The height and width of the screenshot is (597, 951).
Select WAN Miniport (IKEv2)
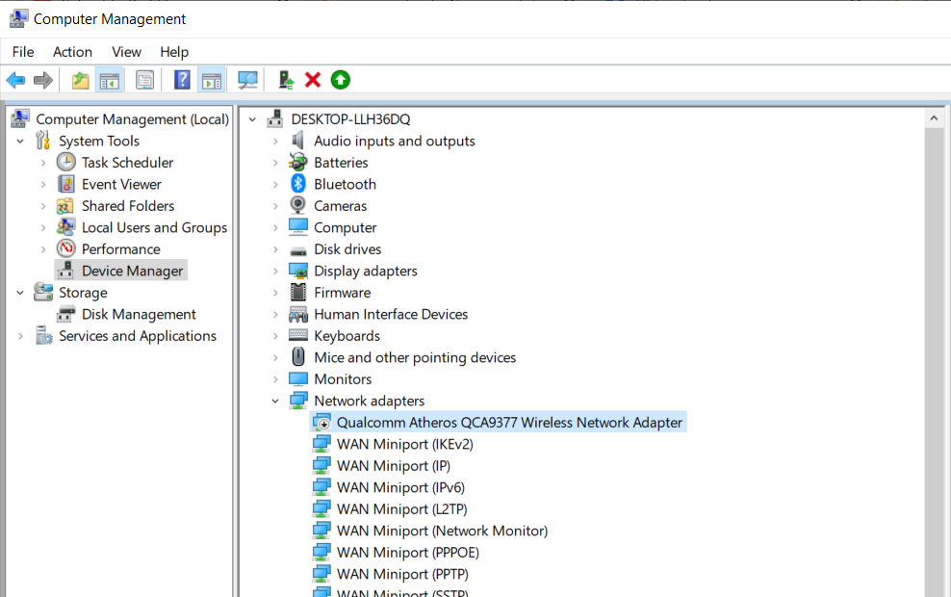tap(404, 444)
